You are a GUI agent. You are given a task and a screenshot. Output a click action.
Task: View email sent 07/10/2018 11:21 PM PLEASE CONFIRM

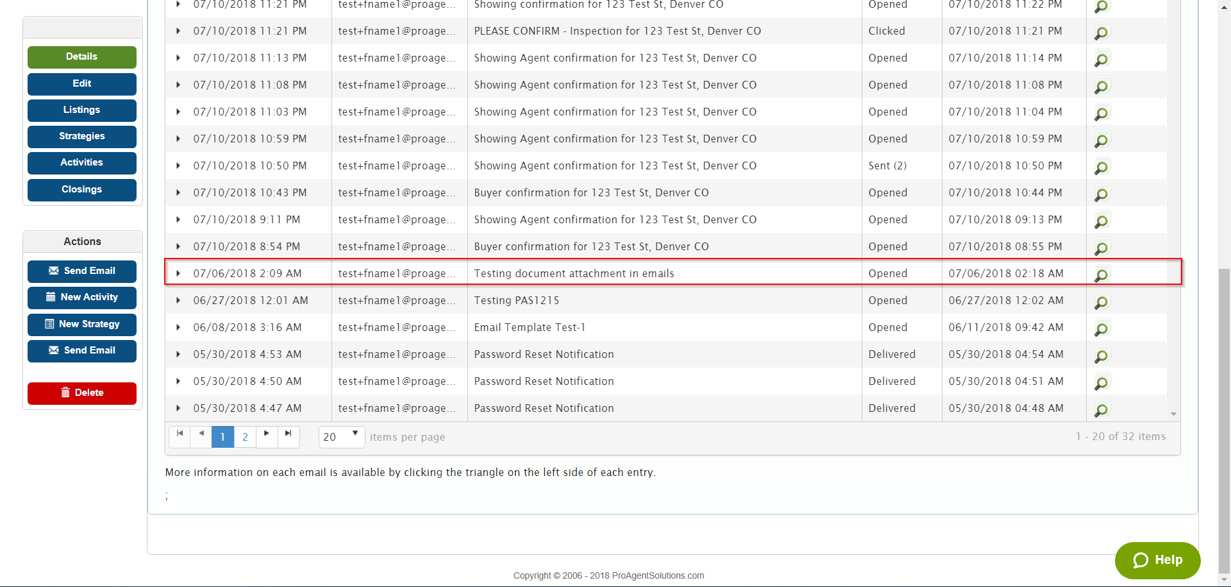1101,33
